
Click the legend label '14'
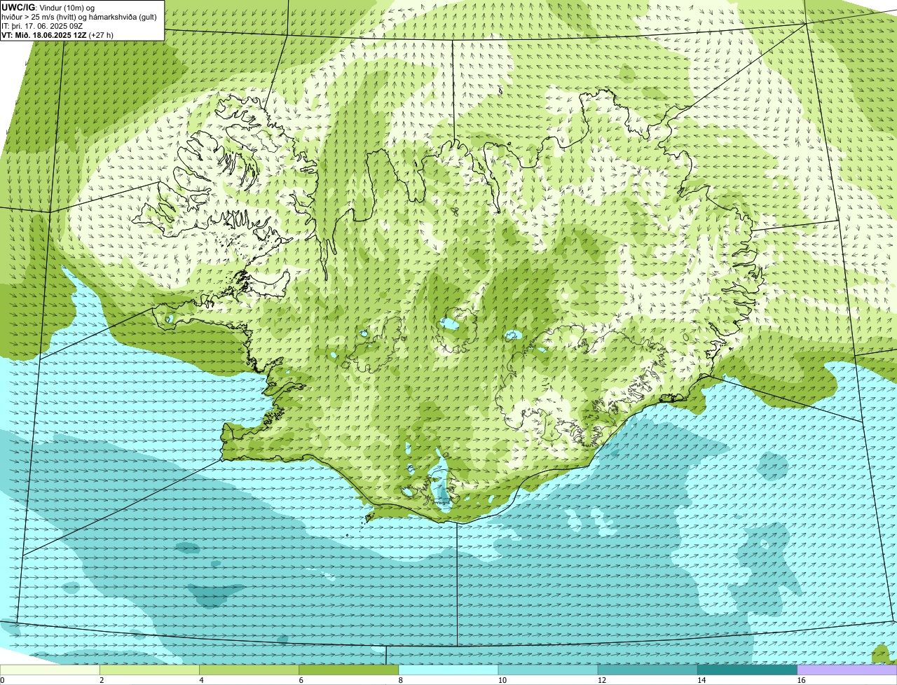(701, 680)
